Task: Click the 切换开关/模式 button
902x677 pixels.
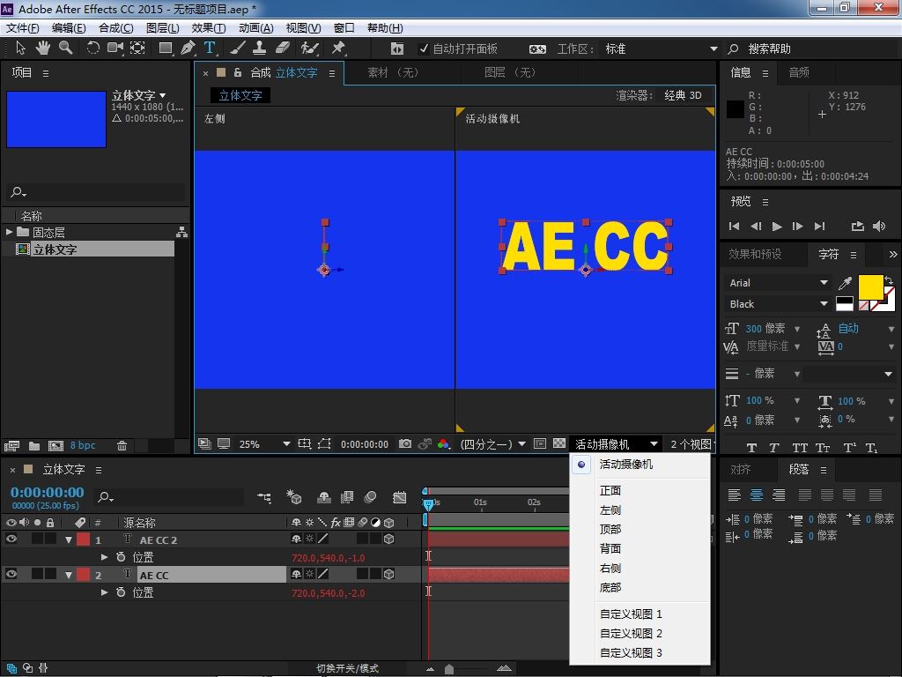Action: click(x=347, y=668)
